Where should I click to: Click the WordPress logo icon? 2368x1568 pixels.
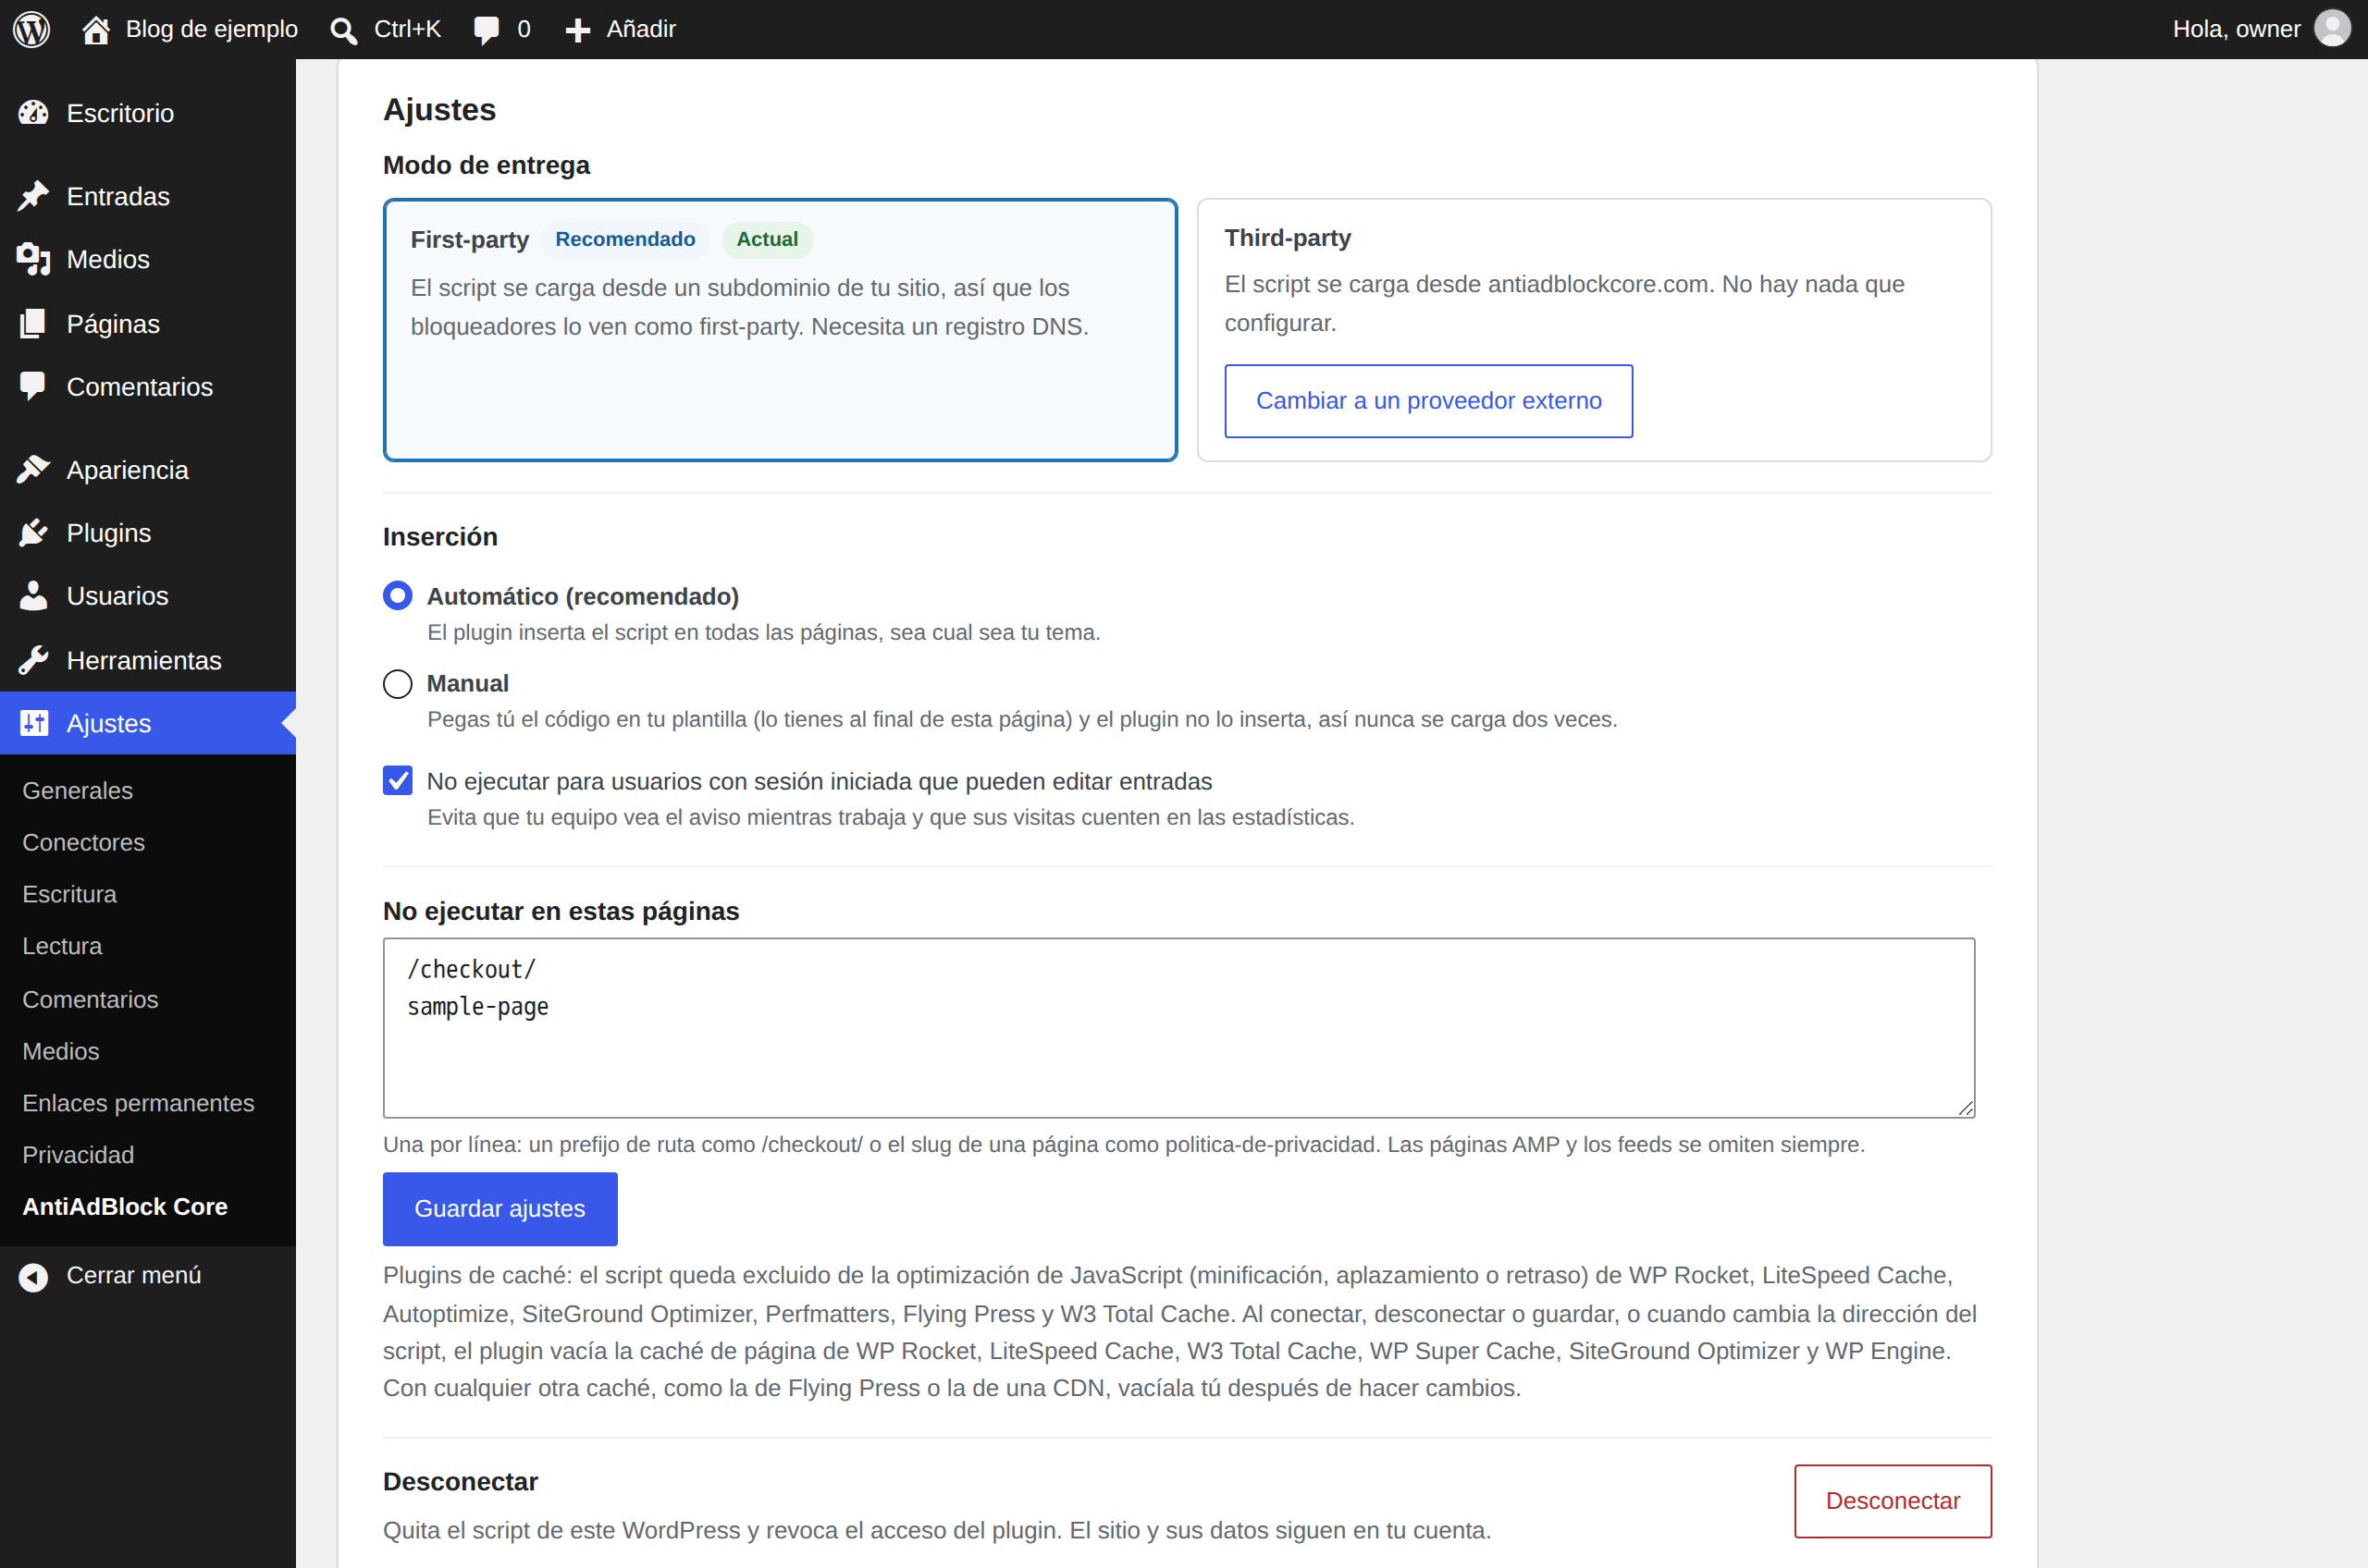(31, 29)
